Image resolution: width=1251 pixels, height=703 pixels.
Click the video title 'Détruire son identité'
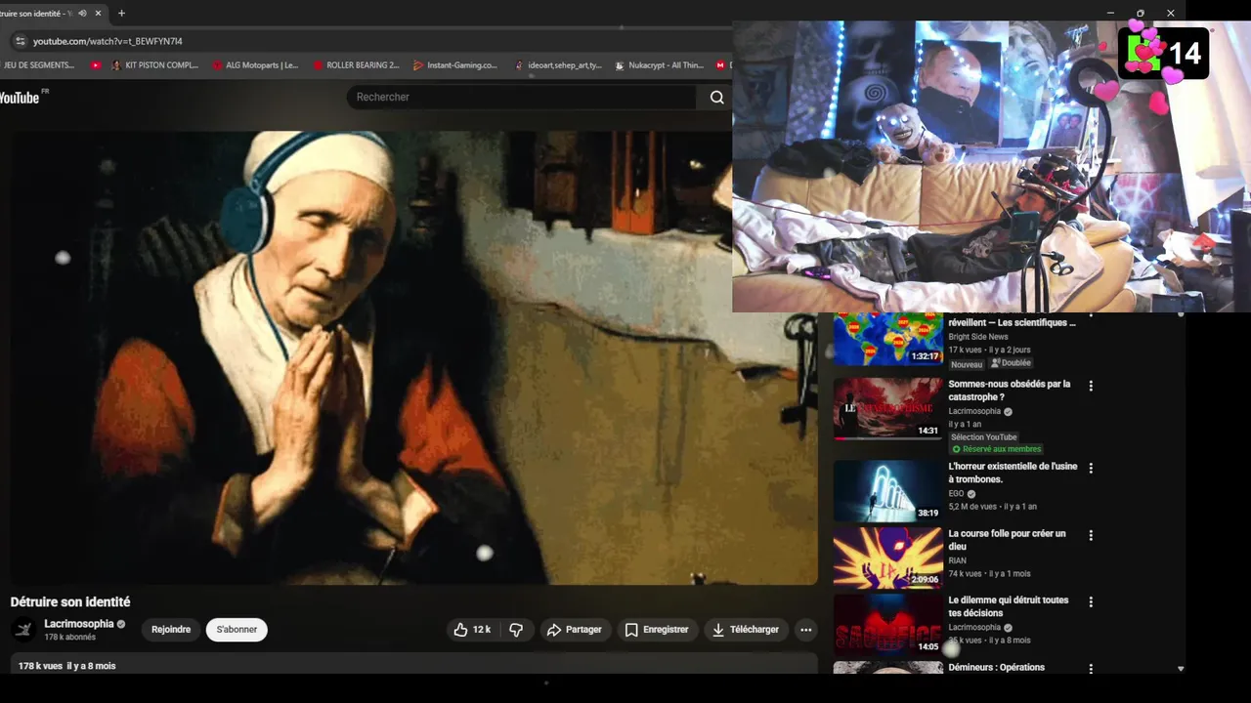70,602
